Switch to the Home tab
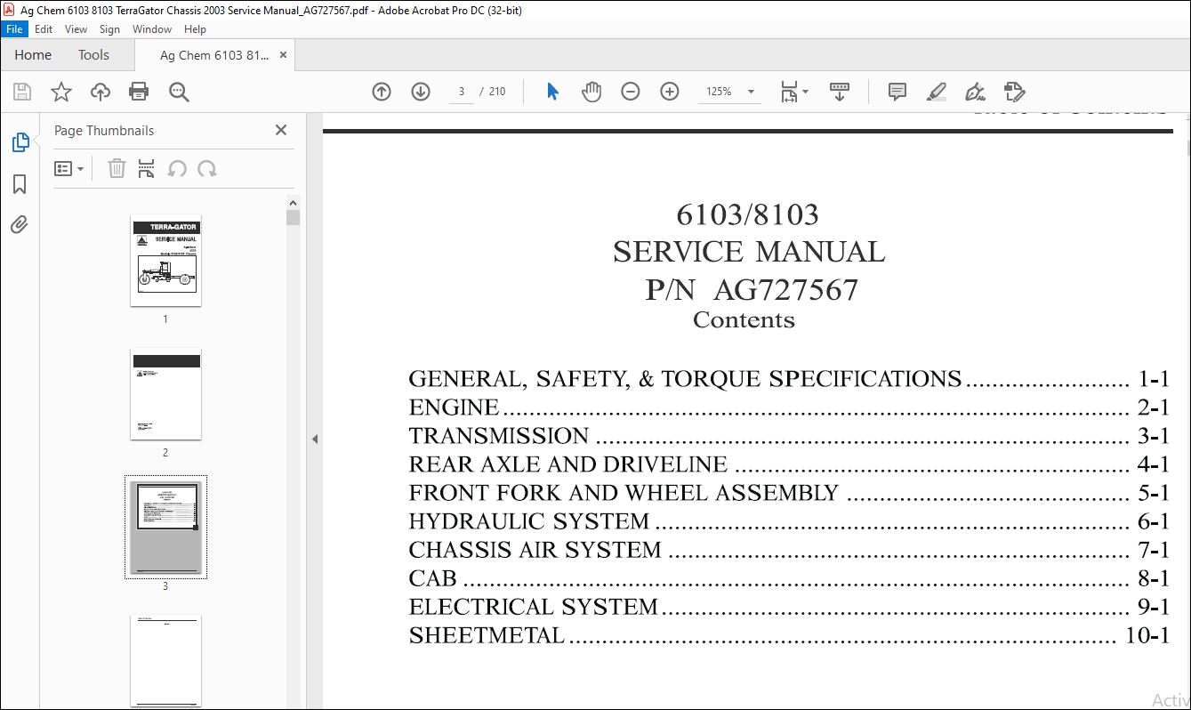The width and height of the screenshot is (1191, 710). 33,55
